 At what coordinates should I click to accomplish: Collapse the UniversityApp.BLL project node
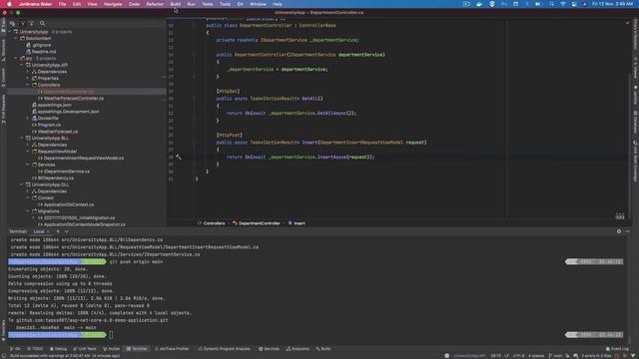tap(22, 139)
